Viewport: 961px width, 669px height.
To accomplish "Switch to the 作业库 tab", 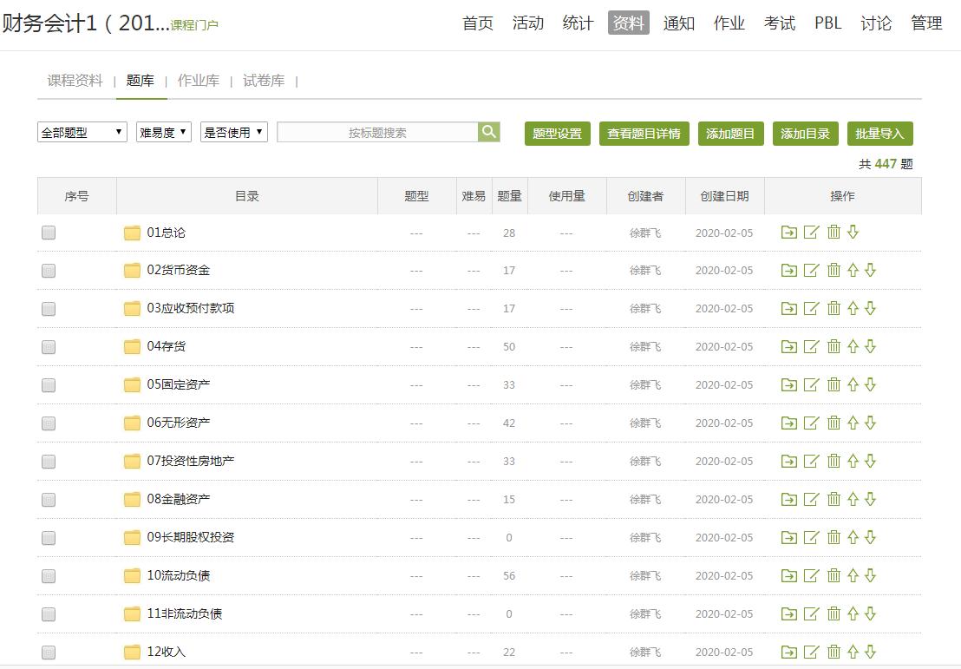I will click(x=199, y=81).
